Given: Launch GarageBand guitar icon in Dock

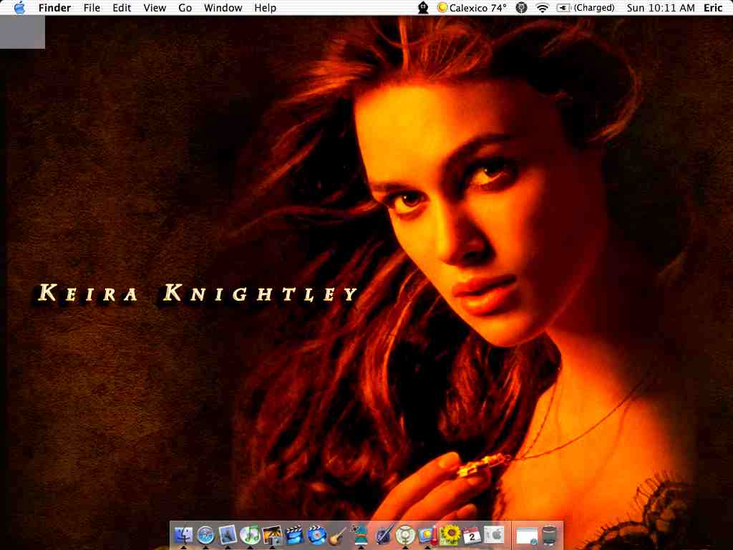Looking at the screenshot, I should pyautogui.click(x=339, y=535).
